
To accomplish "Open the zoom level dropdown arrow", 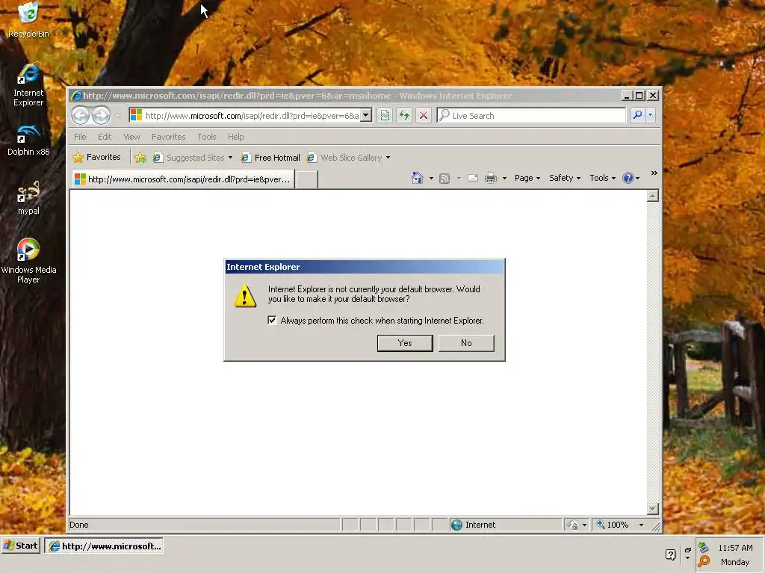I will [x=641, y=525].
